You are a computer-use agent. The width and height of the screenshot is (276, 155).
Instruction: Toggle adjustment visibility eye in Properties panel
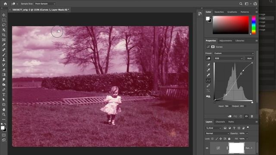pyautogui.click(x=246, y=116)
